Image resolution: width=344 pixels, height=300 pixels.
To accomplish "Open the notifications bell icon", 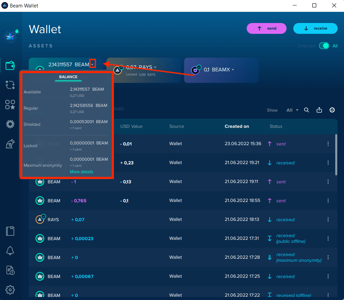I will click(10, 251).
